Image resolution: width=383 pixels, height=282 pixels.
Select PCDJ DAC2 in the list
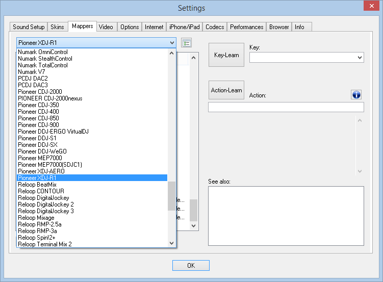(92, 79)
